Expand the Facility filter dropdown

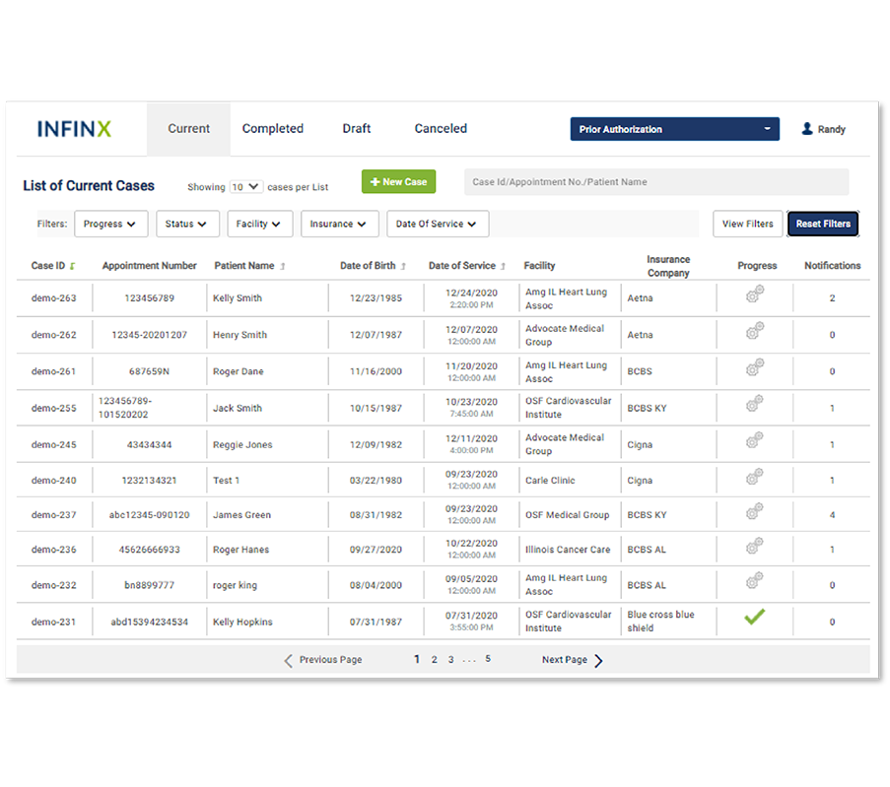coord(259,225)
